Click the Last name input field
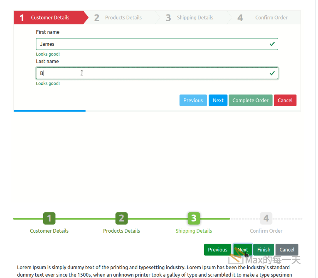Viewport: 318px width, 278px height. click(x=152, y=73)
